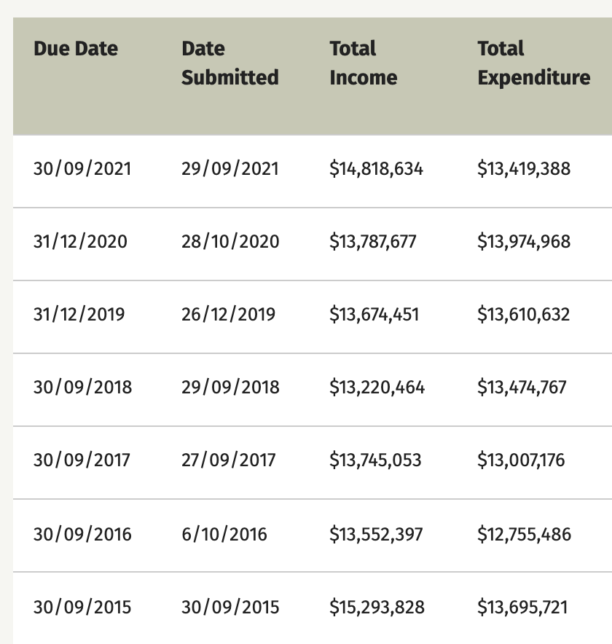Viewport: 612px width, 644px height.
Task: Select the 27/09/2017 submitted date
Action: [x=228, y=460]
